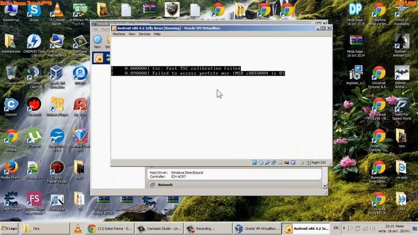Open the Creator Trainer Studio shortcut
Screen dimensions: 418x235
(x=57, y=172)
